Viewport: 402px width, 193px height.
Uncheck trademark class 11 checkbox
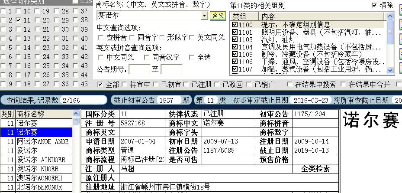[x=18, y=20]
